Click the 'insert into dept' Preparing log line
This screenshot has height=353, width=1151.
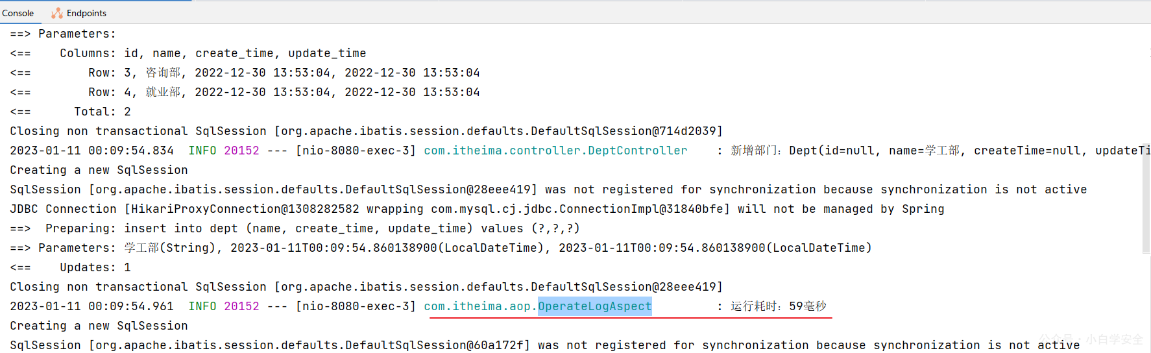pos(295,228)
